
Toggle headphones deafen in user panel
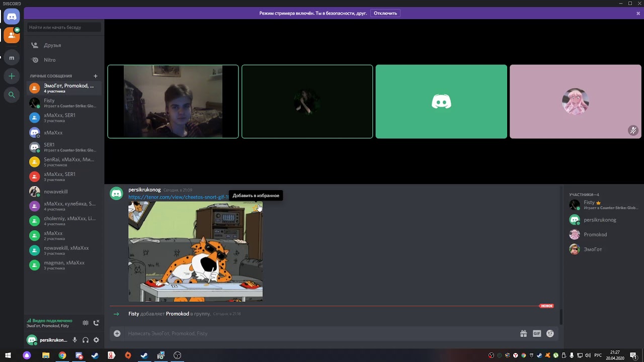[86, 340]
